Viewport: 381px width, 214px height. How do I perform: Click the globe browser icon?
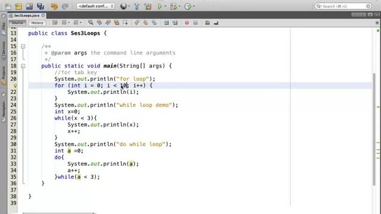click(x=123, y=6)
